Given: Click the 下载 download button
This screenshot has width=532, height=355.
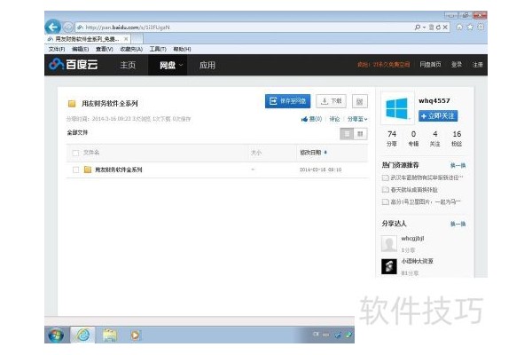Looking at the screenshot, I should click(x=331, y=101).
